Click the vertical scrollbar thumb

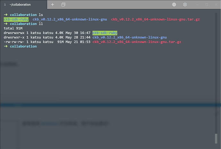pyautogui.click(x=216, y=138)
